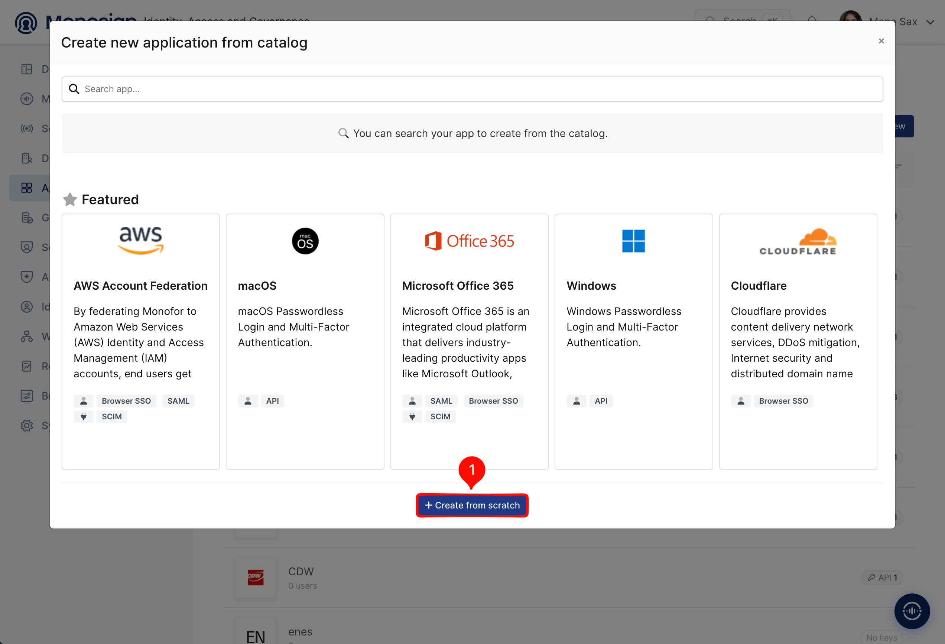Click the SCIM tag on Office 365 card
The height and width of the screenshot is (644, 945).
[441, 416]
